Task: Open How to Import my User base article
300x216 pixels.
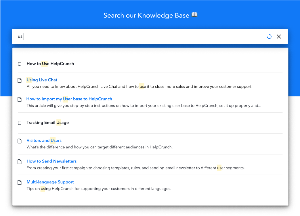Action: coord(69,99)
